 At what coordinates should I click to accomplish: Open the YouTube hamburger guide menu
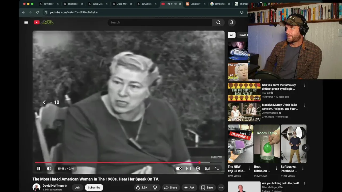pyautogui.click(x=26, y=22)
